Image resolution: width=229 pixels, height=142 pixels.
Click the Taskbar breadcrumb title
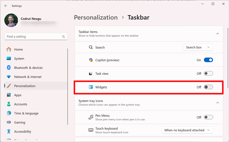click(x=139, y=17)
